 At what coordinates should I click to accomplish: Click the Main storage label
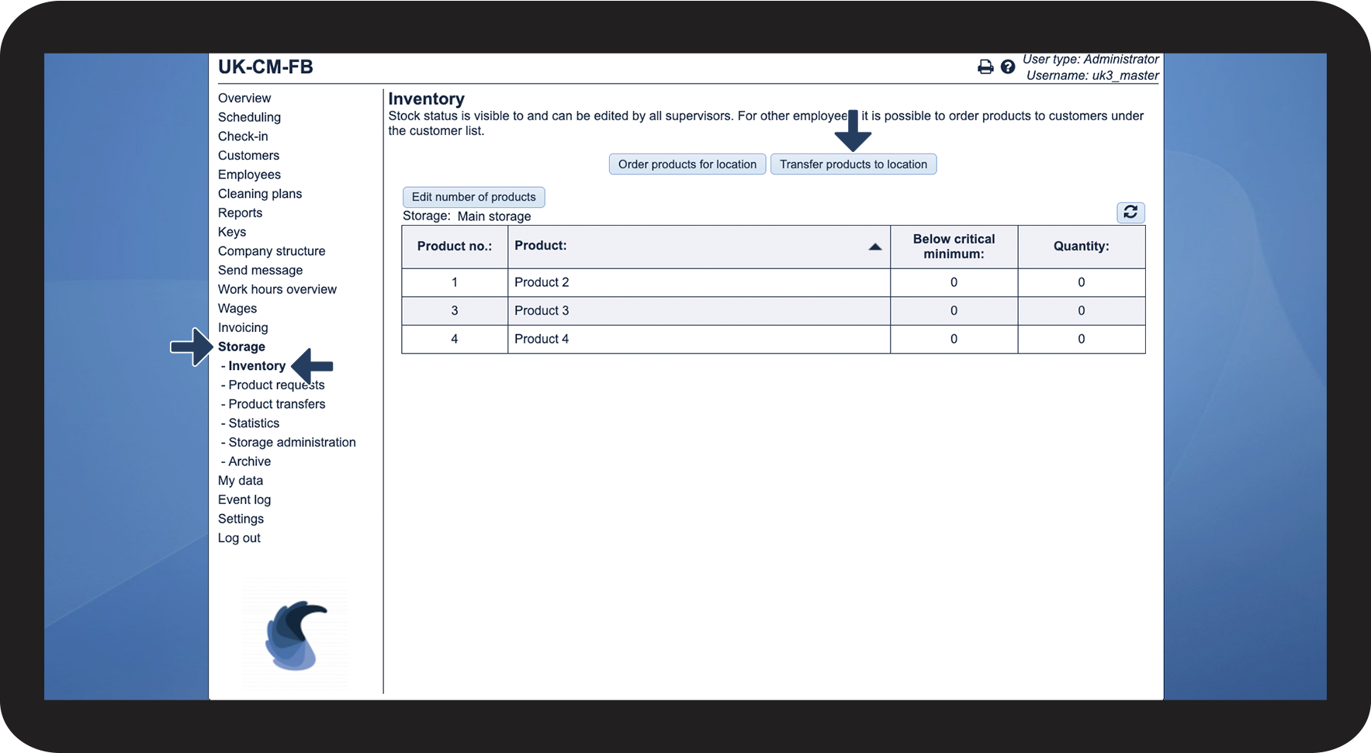[494, 216]
